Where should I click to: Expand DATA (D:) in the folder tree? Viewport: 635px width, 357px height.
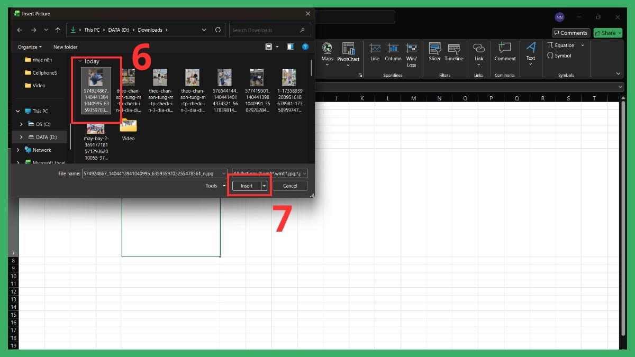[21, 136]
